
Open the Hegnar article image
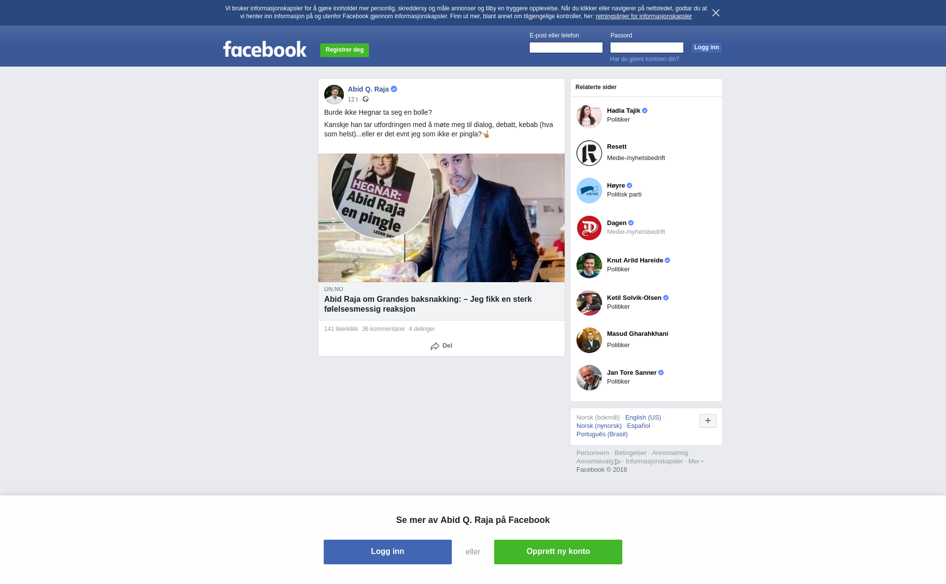tap(441, 218)
